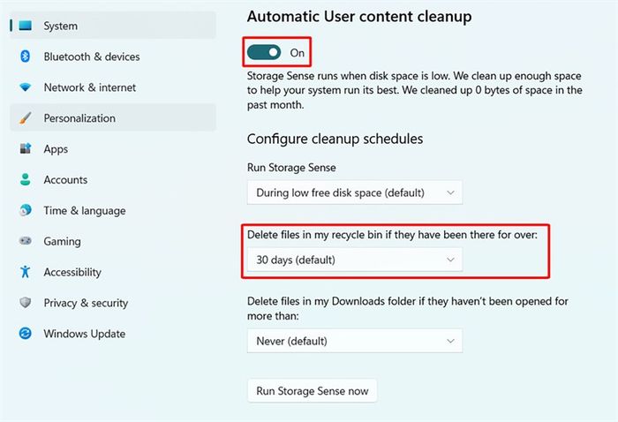Image resolution: width=618 pixels, height=422 pixels.
Task: Click the Network wifi icon
Action: [26, 87]
